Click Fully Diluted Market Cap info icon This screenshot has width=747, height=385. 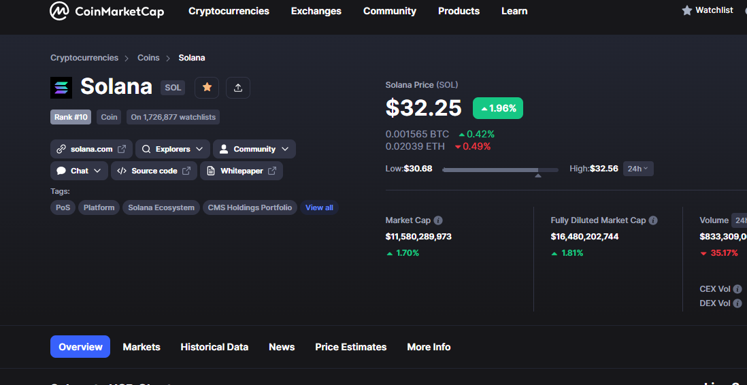[653, 220]
